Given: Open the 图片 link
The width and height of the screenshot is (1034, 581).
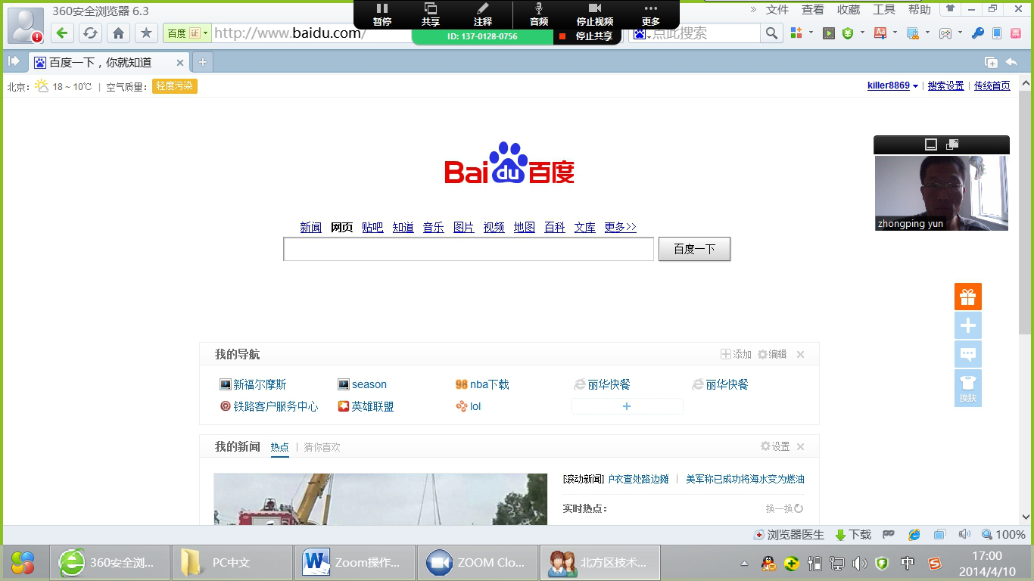Looking at the screenshot, I should (x=463, y=227).
